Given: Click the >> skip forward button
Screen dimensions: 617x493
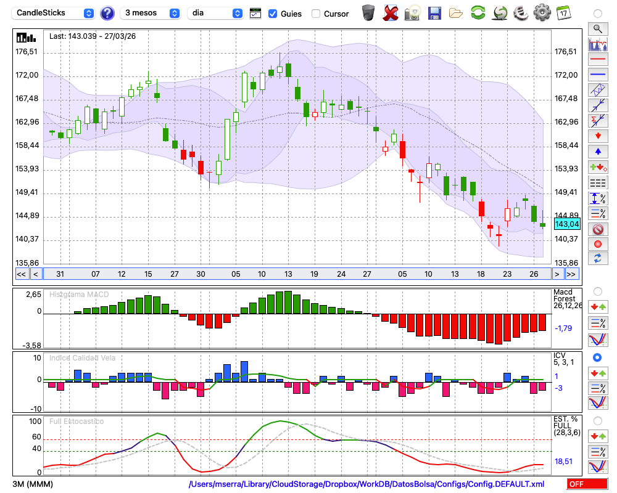Looking at the screenshot, I should (572, 274).
